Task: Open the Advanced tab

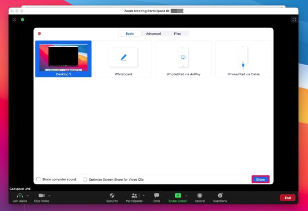Action: pyautogui.click(x=153, y=34)
